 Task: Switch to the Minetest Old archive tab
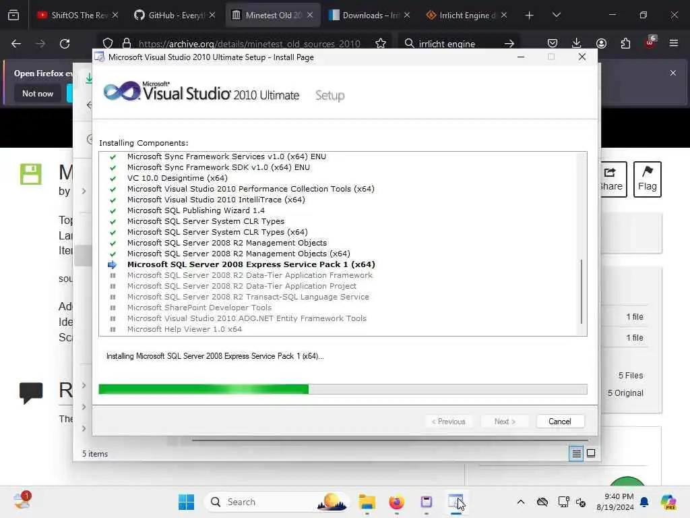click(x=274, y=15)
